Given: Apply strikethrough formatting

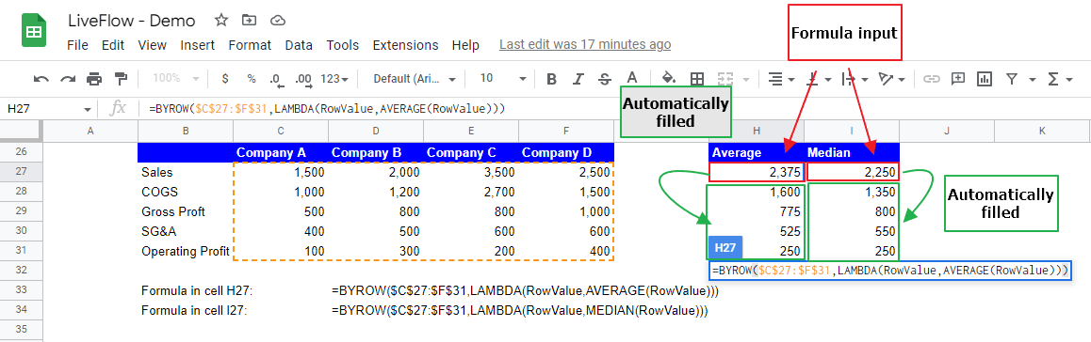Looking at the screenshot, I should tap(604, 79).
